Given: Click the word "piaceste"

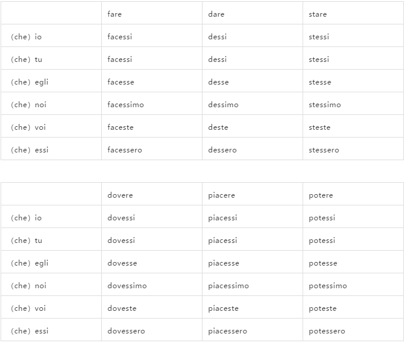Looking at the screenshot, I should (223, 308).
